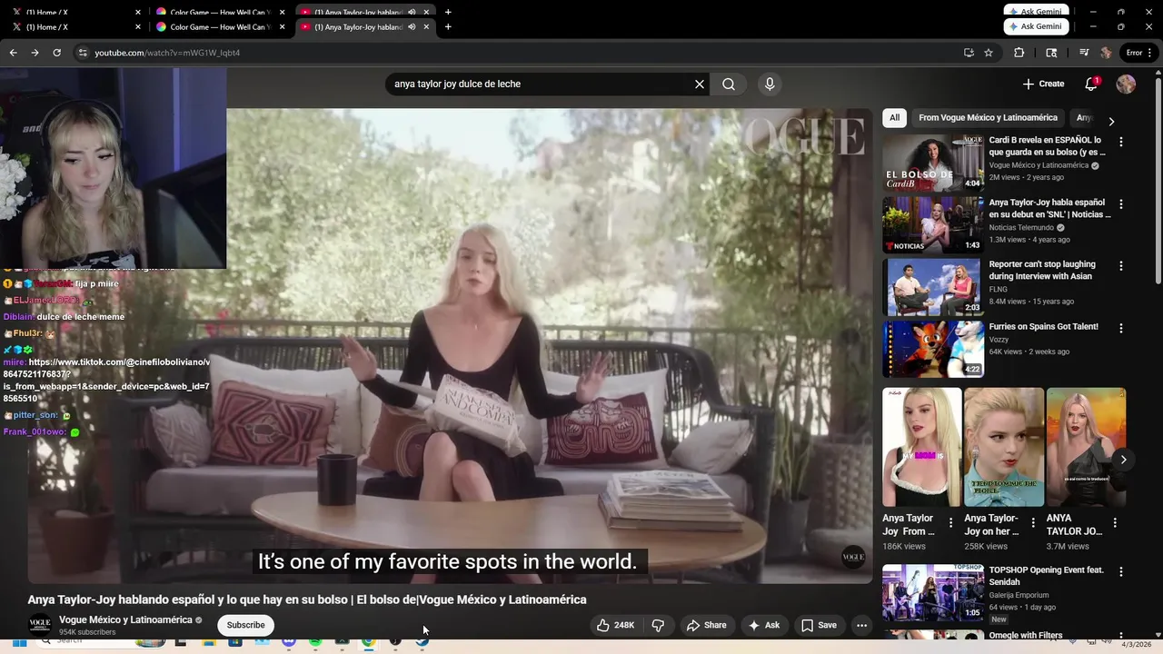Screen dimensions: 1163x654
Task: Click the Create button
Action: click(1043, 84)
